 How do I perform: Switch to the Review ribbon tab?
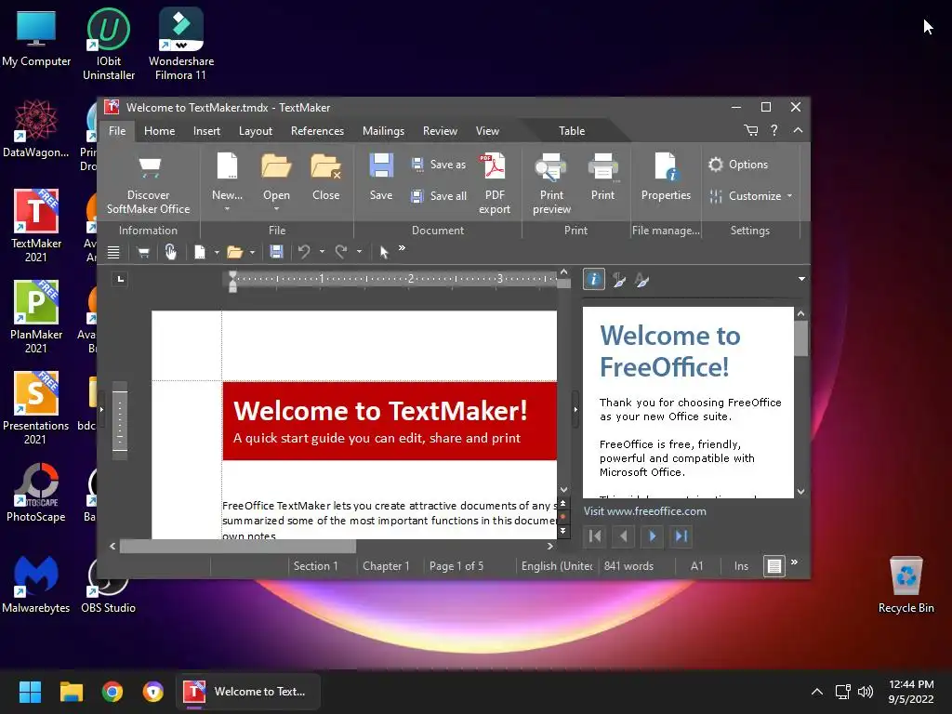point(440,131)
